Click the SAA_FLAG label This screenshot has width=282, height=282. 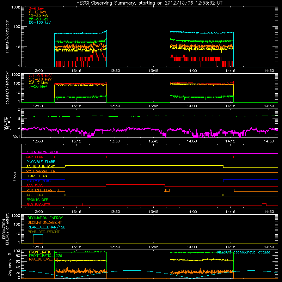pos(35,185)
